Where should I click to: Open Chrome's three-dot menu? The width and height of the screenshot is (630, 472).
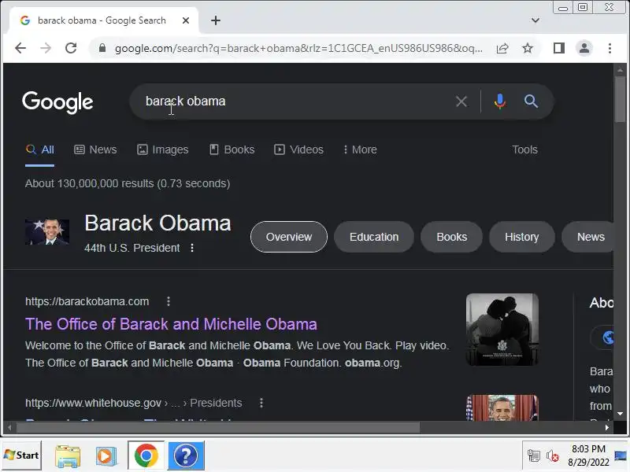pos(610,48)
